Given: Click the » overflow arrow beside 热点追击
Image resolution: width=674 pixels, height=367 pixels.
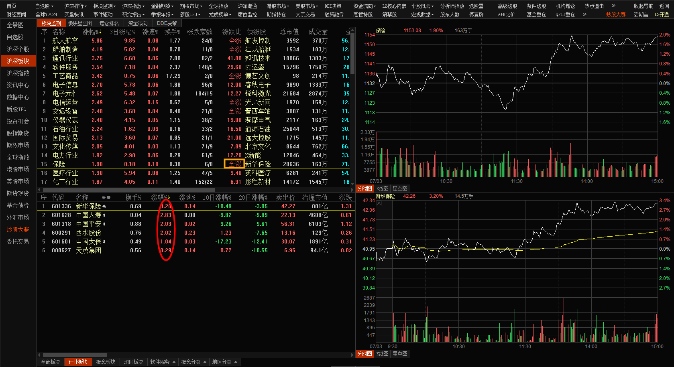Looking at the screenshot, I should [x=613, y=6].
